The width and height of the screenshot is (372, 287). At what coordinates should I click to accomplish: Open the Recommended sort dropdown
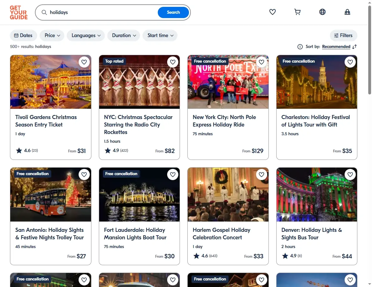coord(336,47)
